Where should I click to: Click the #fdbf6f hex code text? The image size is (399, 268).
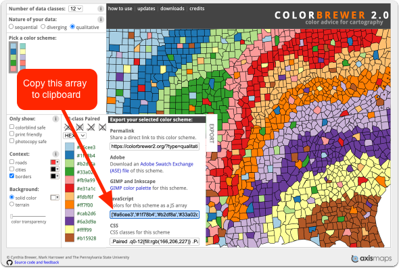85,197
